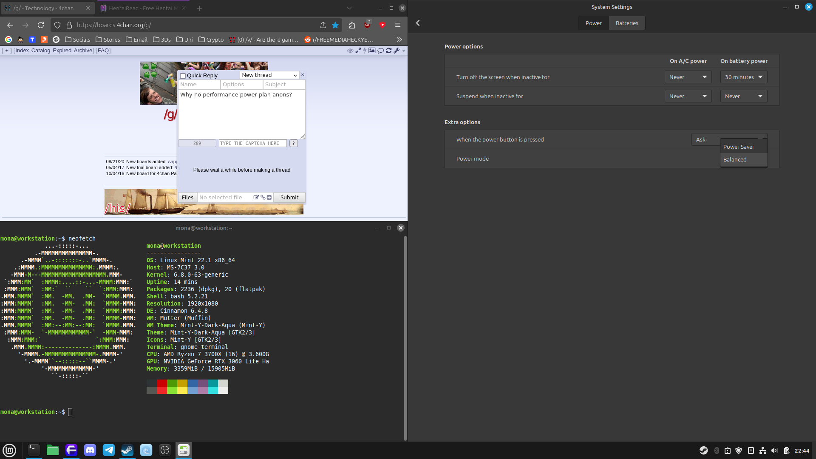Click the volume icon in the system tray
Viewport: 816px width, 459px height.
click(774, 450)
